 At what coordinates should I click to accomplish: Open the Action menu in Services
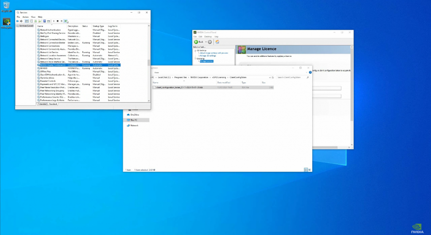[x=26, y=17]
